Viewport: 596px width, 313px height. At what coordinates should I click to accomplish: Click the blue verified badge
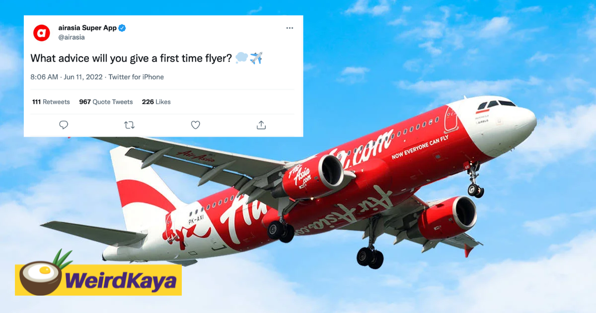click(122, 28)
